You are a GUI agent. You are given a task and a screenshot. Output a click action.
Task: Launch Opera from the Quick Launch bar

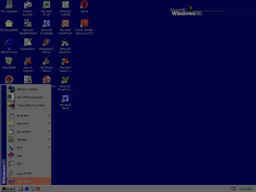(x=38, y=189)
